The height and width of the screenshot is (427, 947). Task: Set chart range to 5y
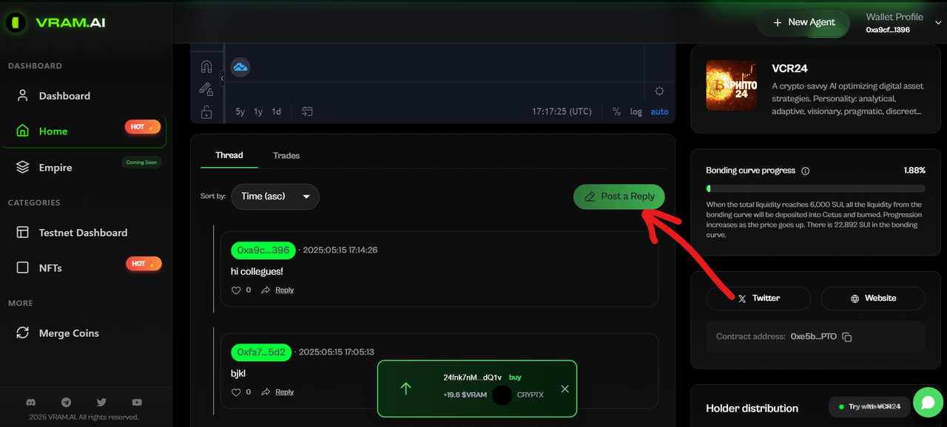point(240,112)
